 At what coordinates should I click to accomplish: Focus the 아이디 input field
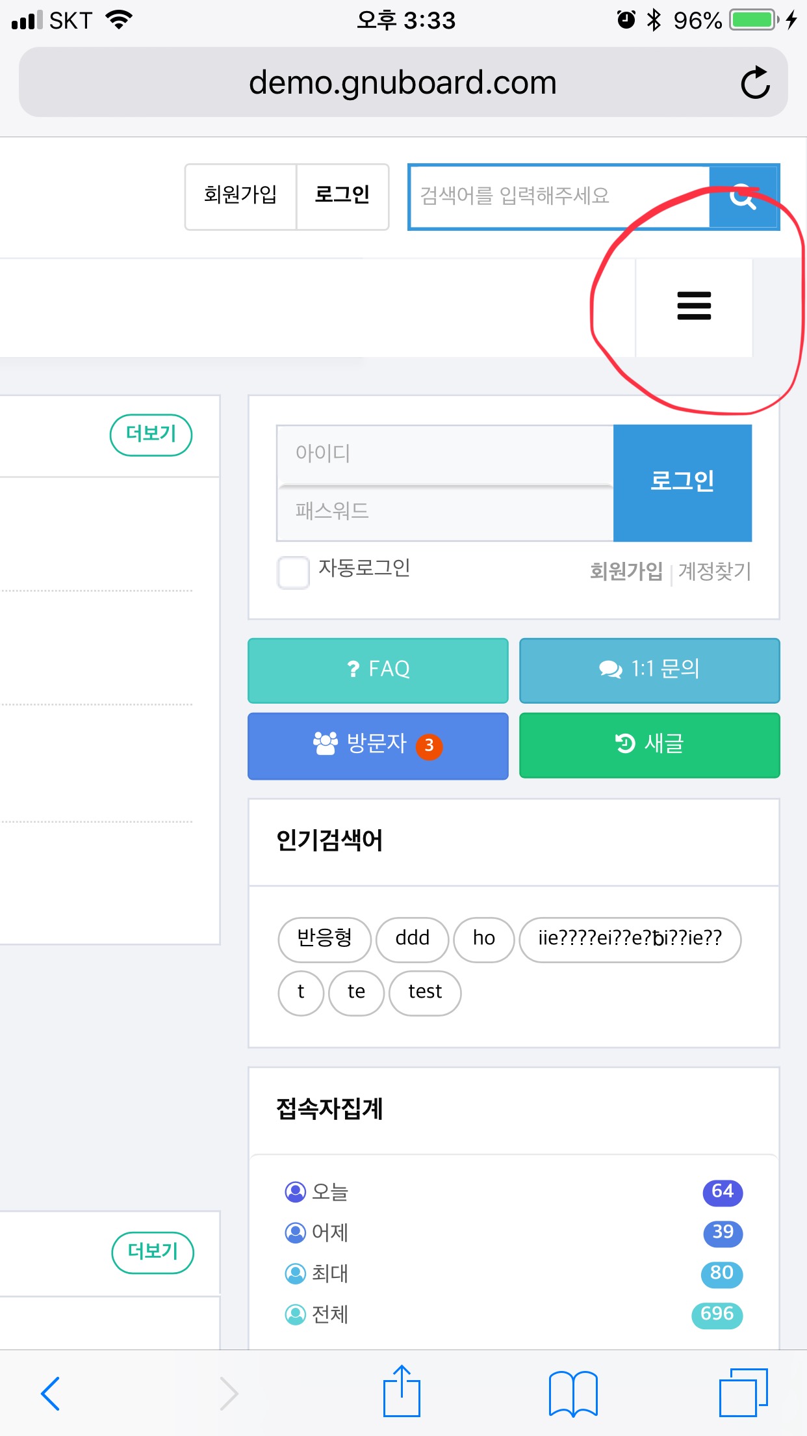click(x=445, y=453)
